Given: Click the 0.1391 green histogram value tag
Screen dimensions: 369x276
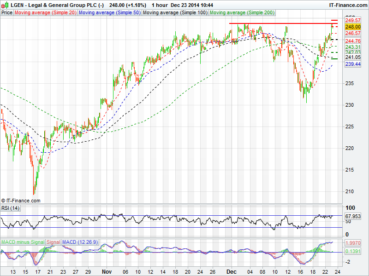Looking at the screenshot, I should pyautogui.click(x=353, y=252).
